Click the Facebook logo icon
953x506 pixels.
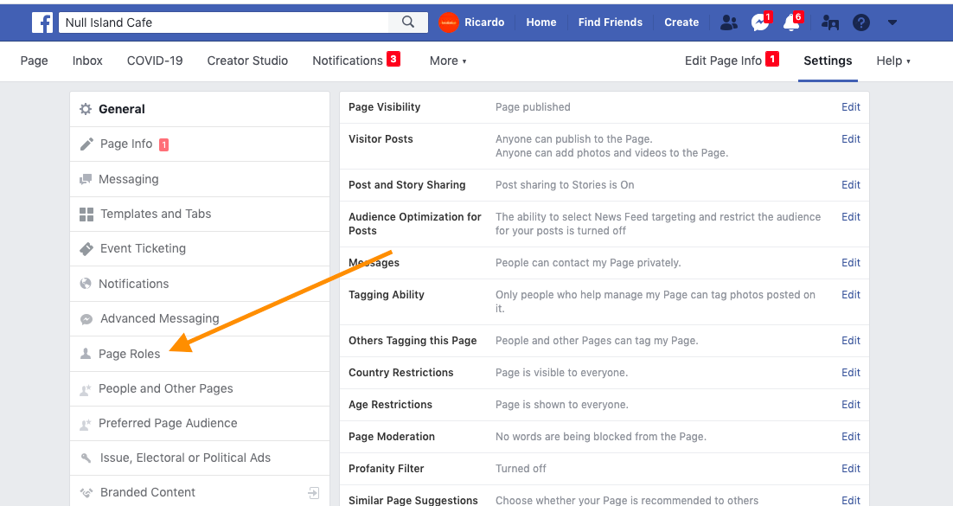pos(42,22)
